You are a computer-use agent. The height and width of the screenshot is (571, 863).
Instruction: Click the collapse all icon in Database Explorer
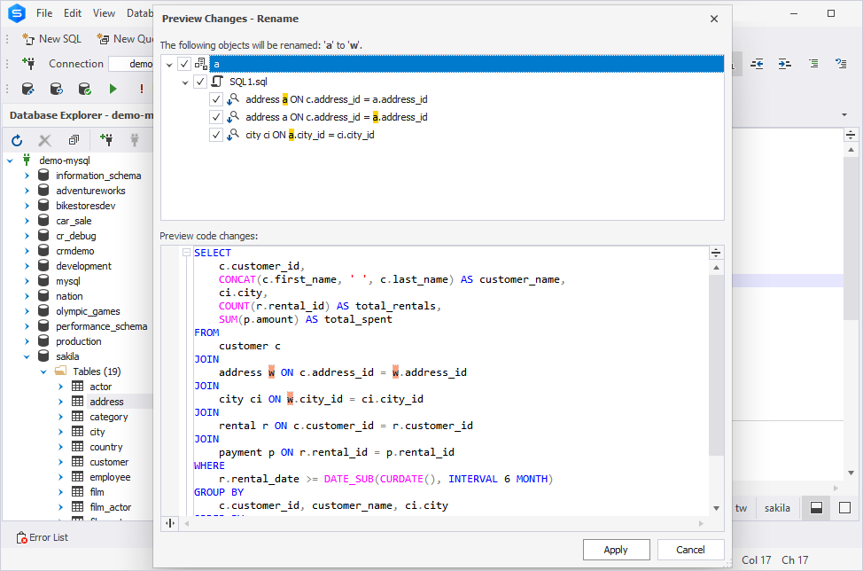pos(74,140)
